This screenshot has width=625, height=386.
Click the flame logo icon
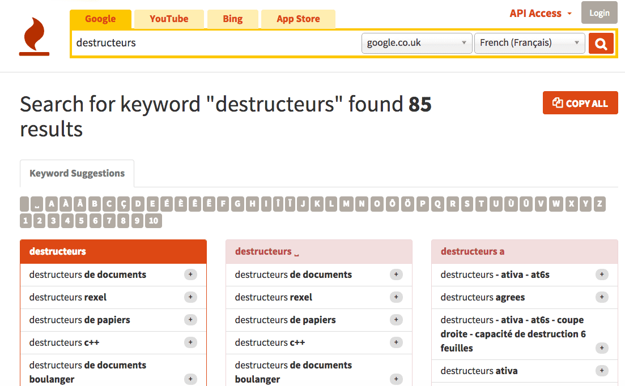point(34,37)
